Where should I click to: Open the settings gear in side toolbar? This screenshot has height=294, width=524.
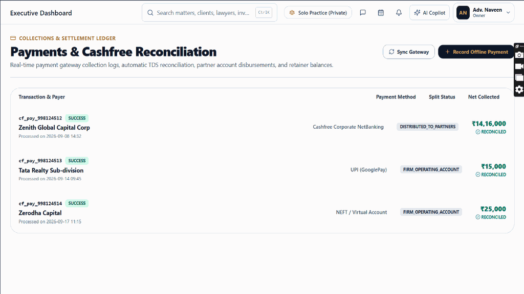(x=519, y=89)
